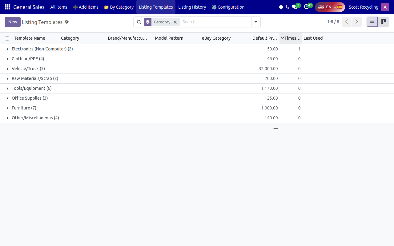The image size is (394, 246).
Task: Open the General Sales app home
Action: tap(29, 7)
